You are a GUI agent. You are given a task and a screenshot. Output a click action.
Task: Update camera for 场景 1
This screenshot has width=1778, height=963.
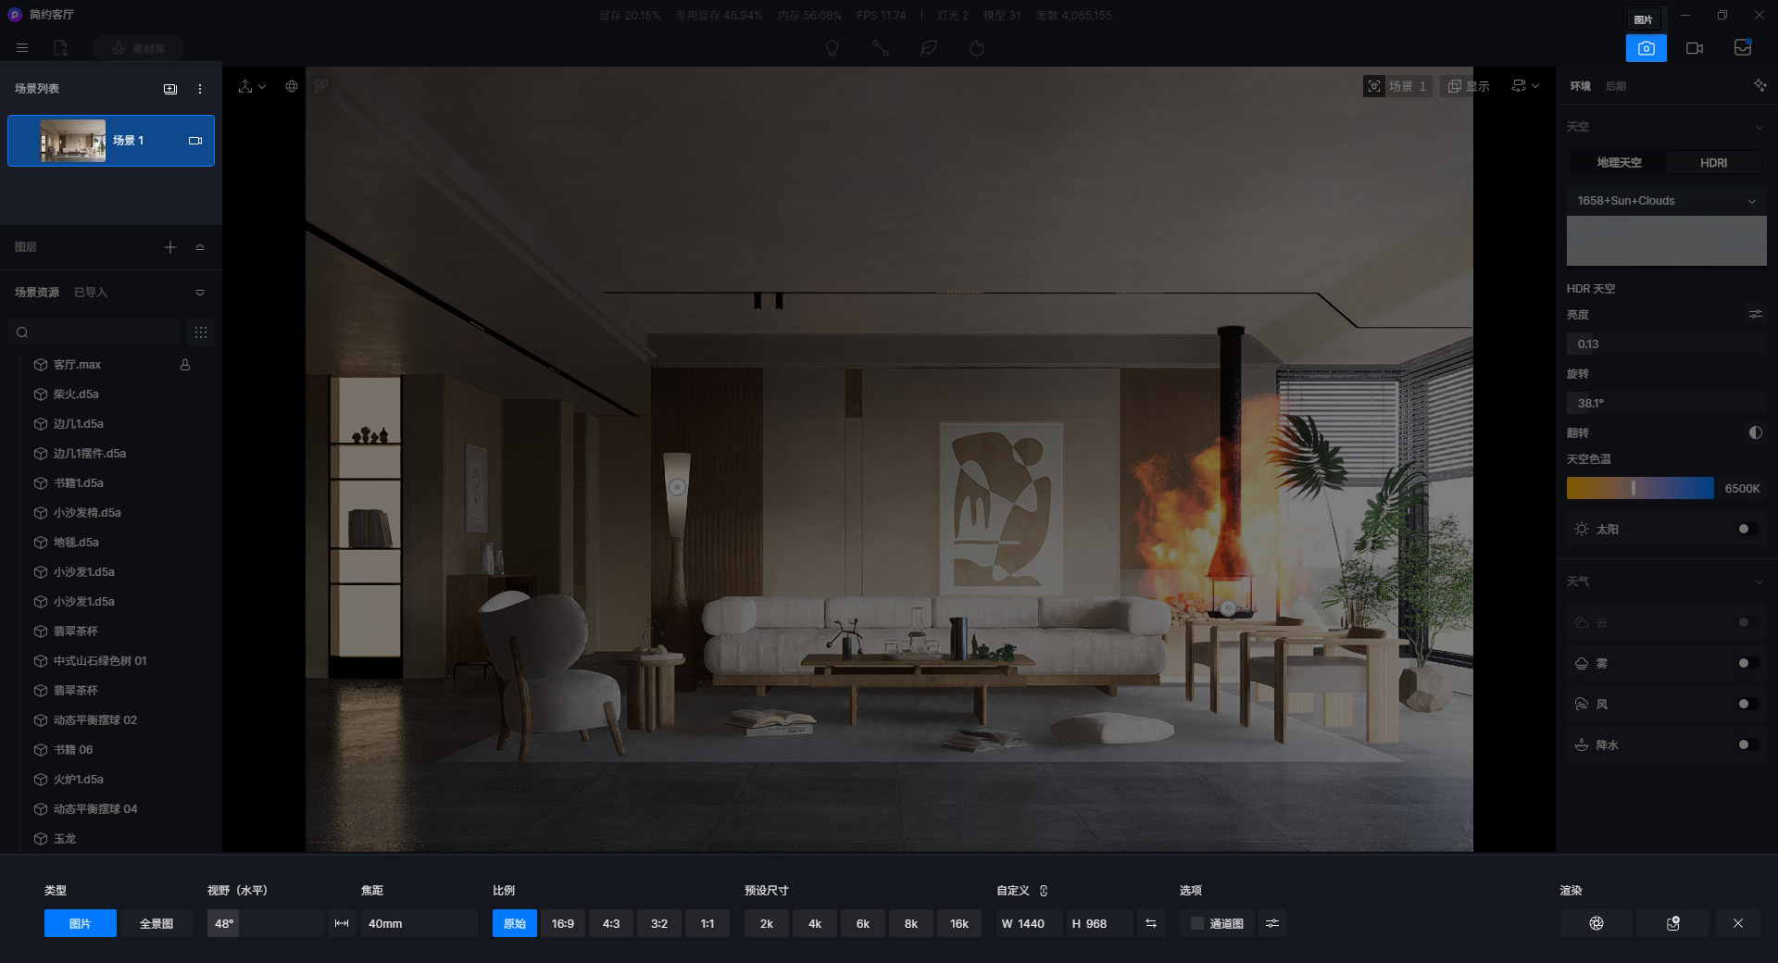[x=195, y=141]
